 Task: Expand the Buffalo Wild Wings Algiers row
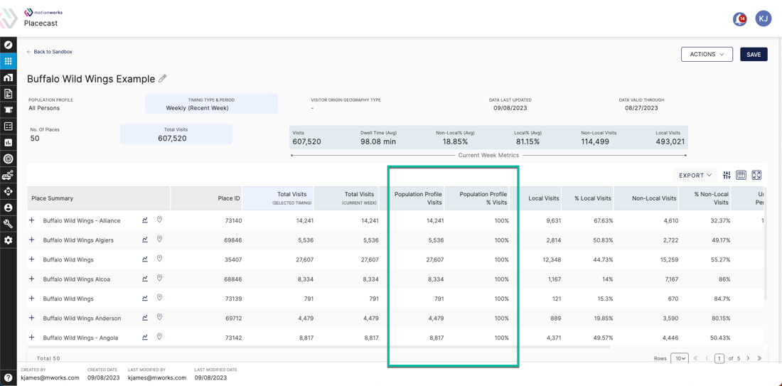tap(32, 240)
